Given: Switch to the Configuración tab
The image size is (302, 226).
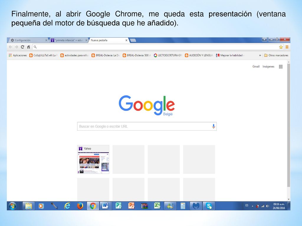Looking at the screenshot, I should pos(28,40).
